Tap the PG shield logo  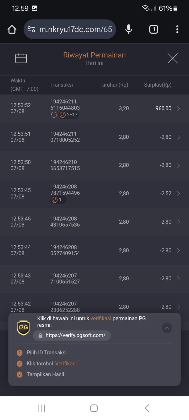click(23, 328)
